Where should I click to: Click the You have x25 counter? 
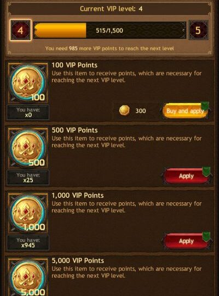pyautogui.click(x=28, y=178)
